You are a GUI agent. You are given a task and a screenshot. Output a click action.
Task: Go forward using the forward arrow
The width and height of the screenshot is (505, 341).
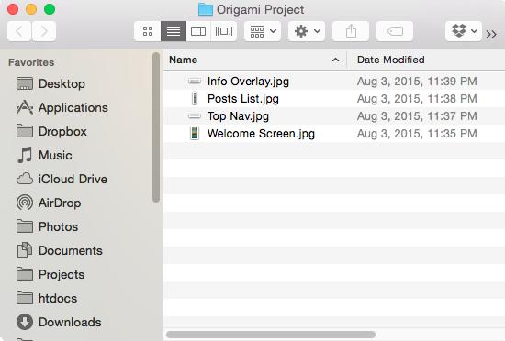tap(44, 31)
